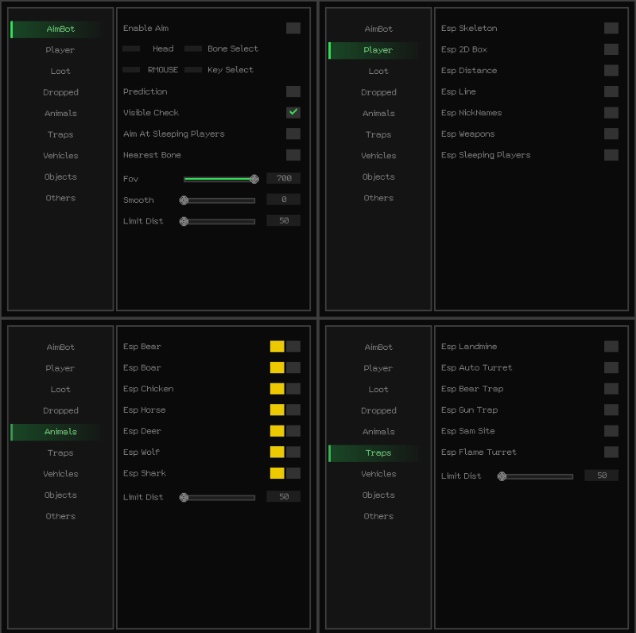
Task: Enable the Enable Aim checkbox
Action: (x=293, y=28)
